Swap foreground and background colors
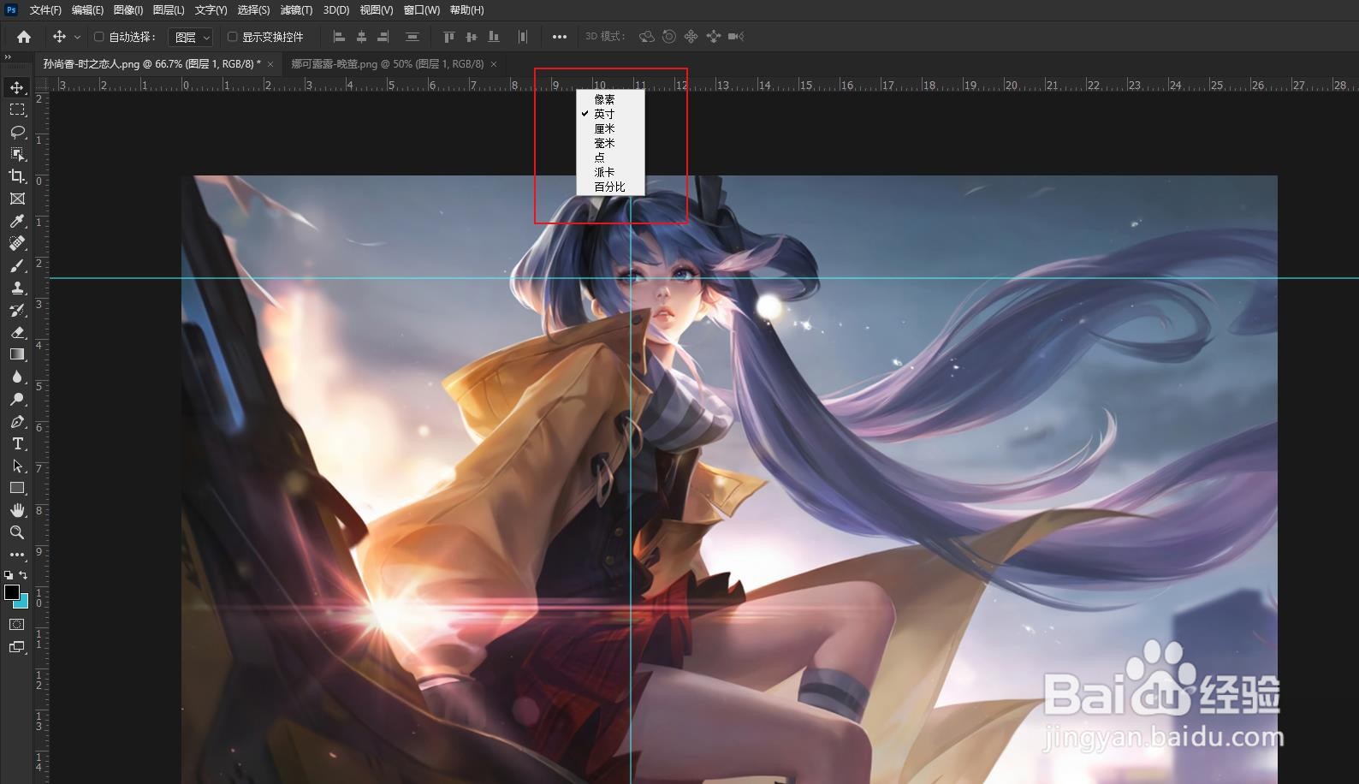 pos(24,575)
